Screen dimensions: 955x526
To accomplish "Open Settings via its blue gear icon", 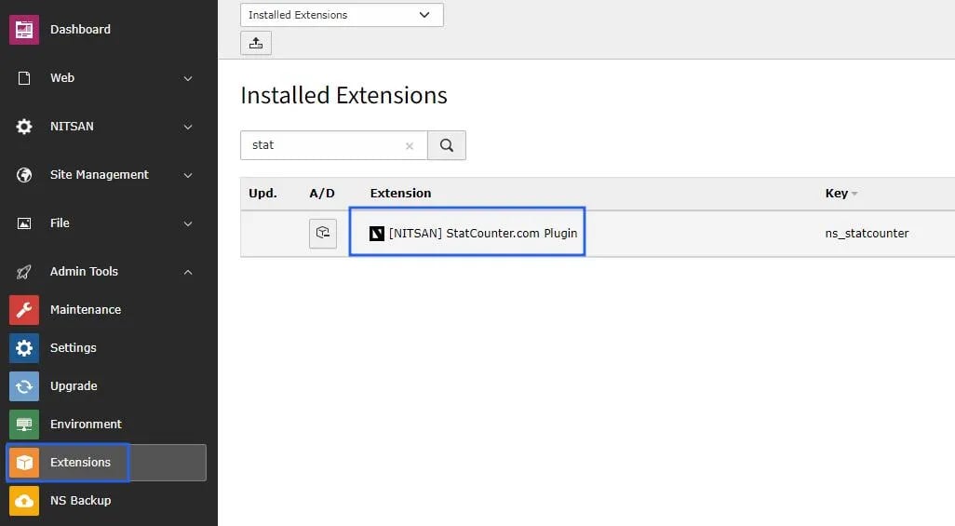I will click(24, 348).
